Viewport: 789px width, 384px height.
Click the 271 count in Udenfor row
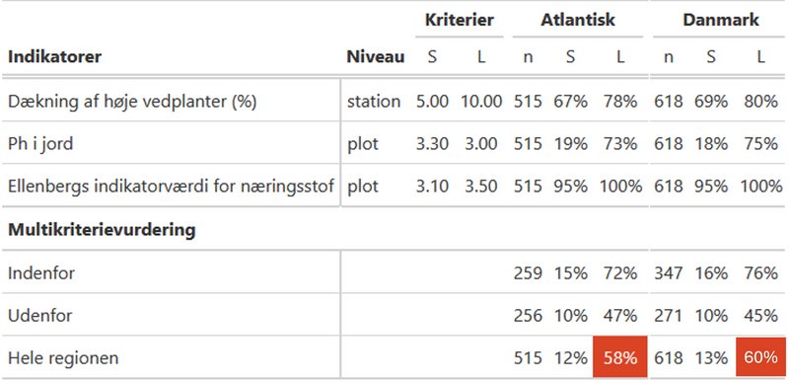point(668,316)
